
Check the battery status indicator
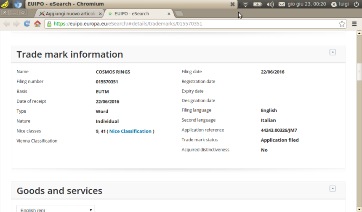click(258, 4)
